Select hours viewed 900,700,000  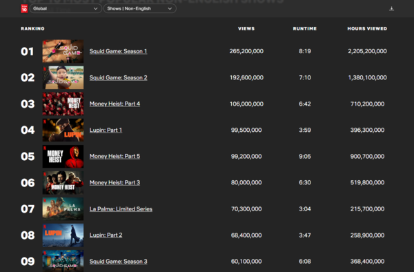367,156
